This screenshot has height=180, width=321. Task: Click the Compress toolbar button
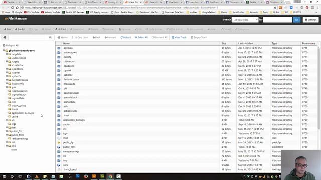click(242, 29)
